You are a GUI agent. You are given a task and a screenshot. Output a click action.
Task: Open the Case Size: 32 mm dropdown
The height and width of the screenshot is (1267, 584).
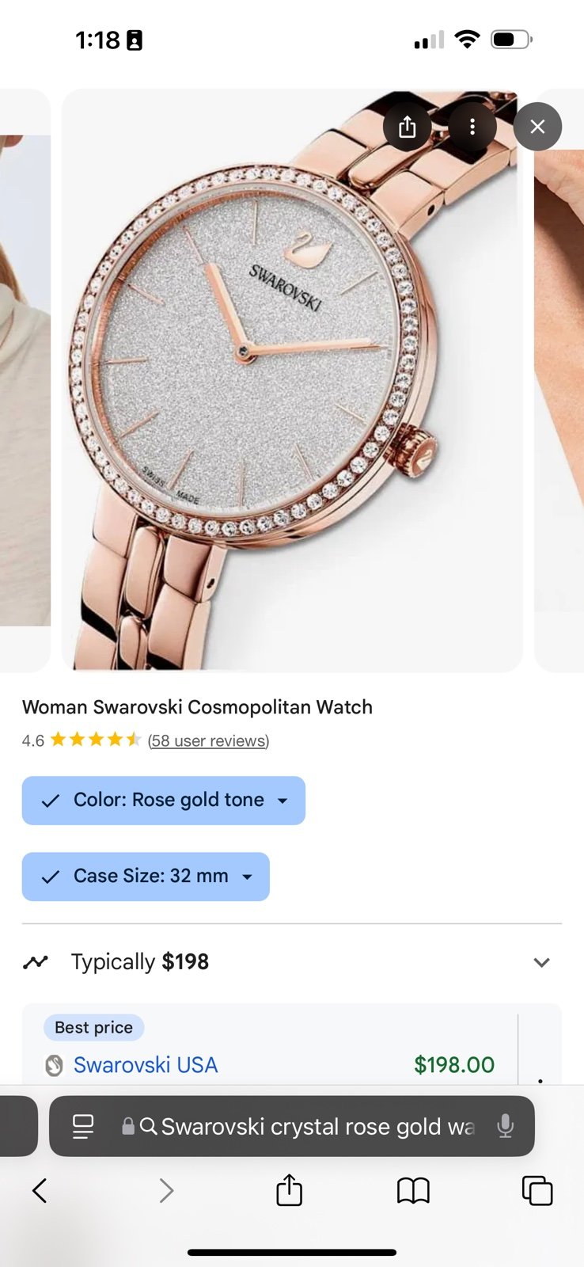tap(146, 877)
